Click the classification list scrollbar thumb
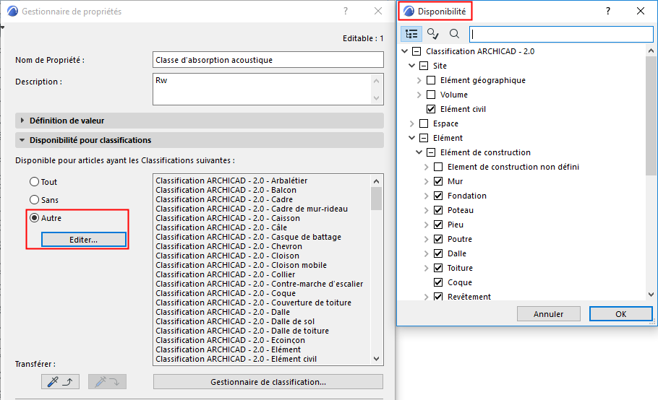 (377, 199)
